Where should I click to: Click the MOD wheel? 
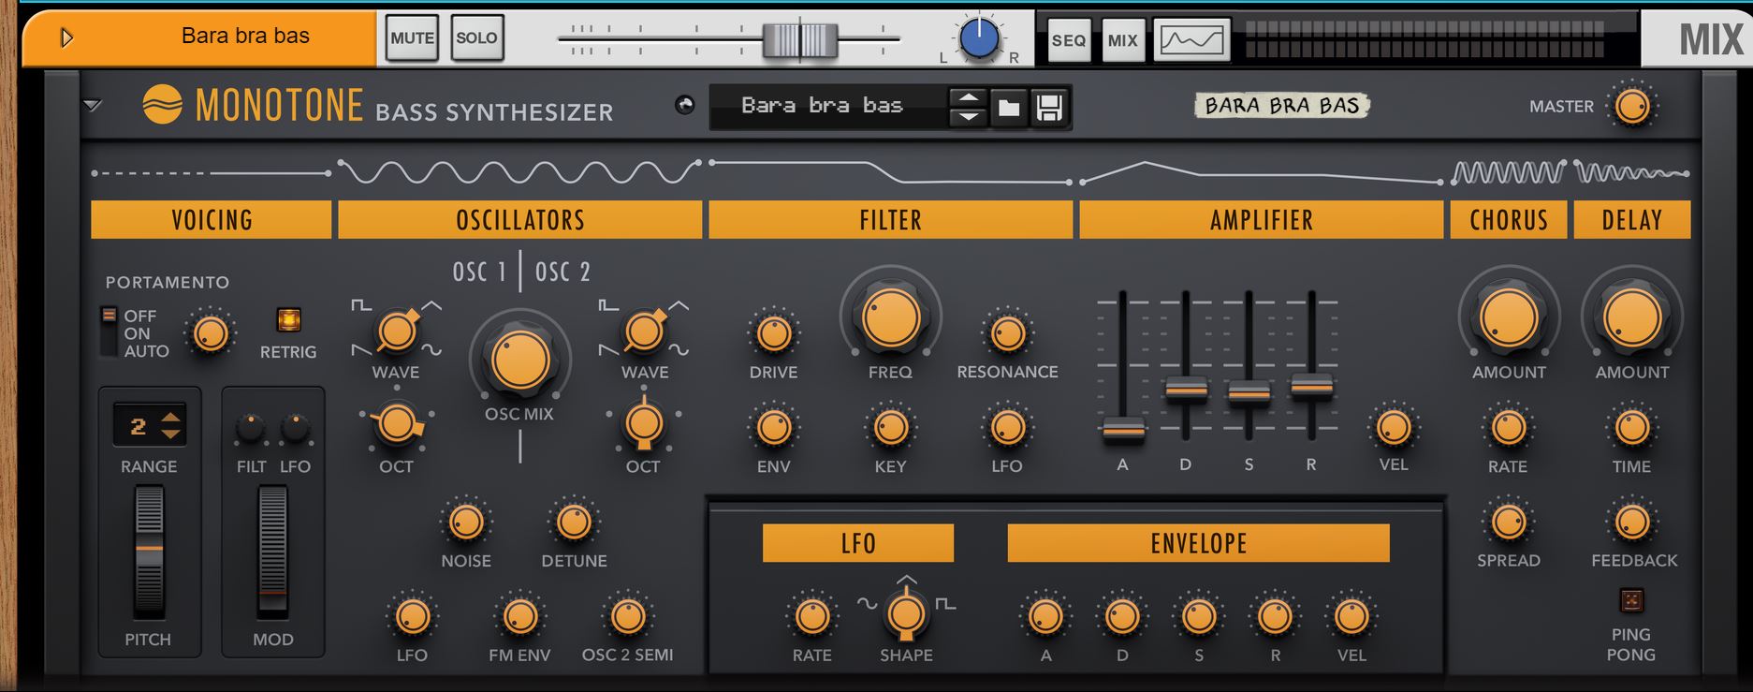pos(272,551)
